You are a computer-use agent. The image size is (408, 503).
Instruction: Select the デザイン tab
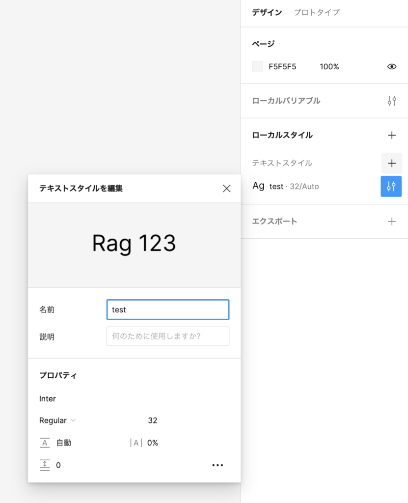click(267, 13)
